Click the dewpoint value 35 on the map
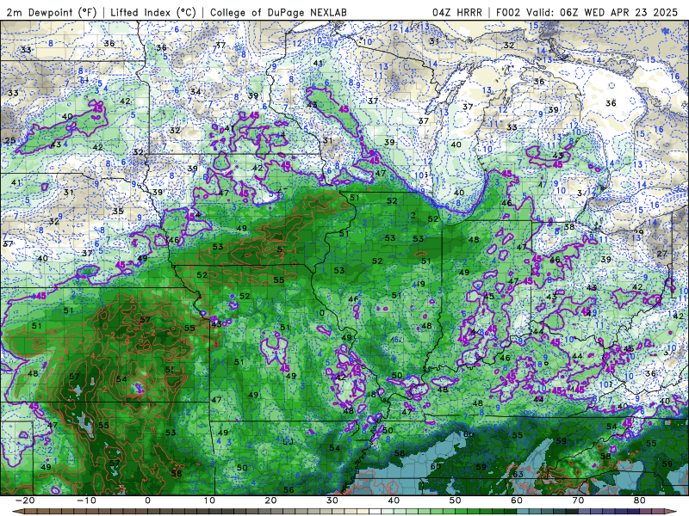The width and height of the screenshot is (689, 516). (x=118, y=211)
